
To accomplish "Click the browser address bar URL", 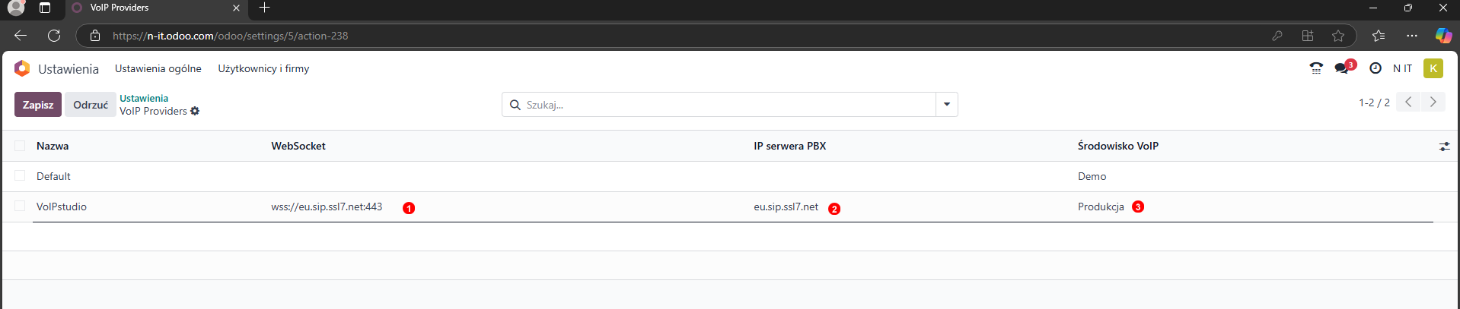I will pyautogui.click(x=230, y=36).
